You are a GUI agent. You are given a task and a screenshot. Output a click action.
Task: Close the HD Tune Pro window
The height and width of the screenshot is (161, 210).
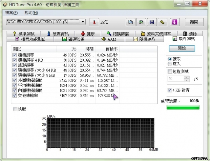point(200,4)
